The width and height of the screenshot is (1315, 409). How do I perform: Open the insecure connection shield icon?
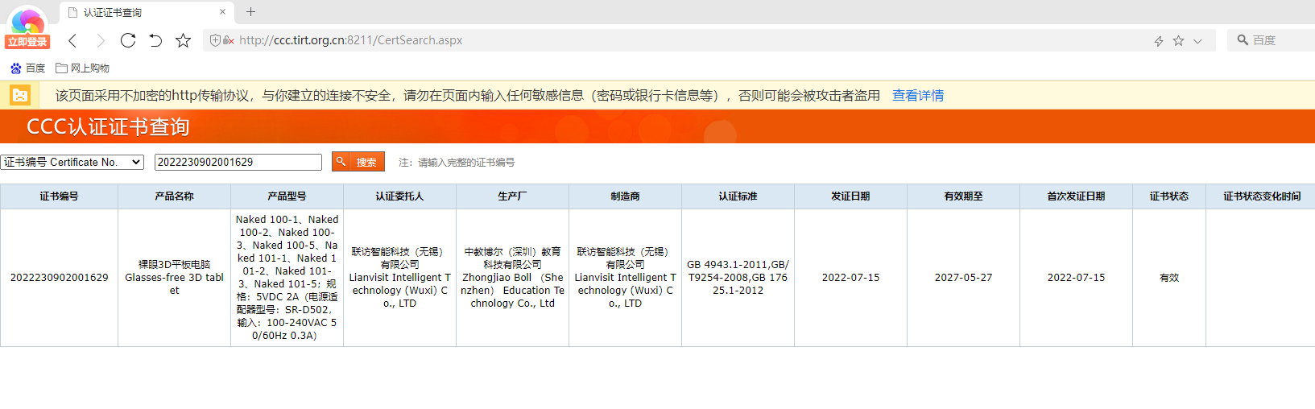click(x=215, y=40)
